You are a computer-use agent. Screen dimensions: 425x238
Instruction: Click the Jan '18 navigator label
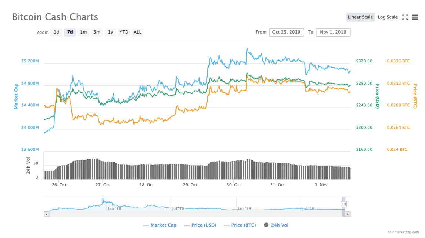coord(114,208)
